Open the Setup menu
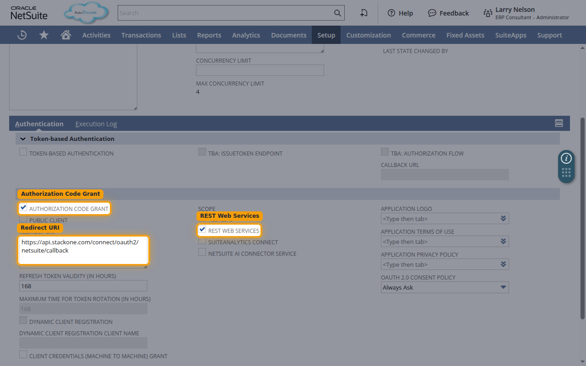 pos(326,35)
